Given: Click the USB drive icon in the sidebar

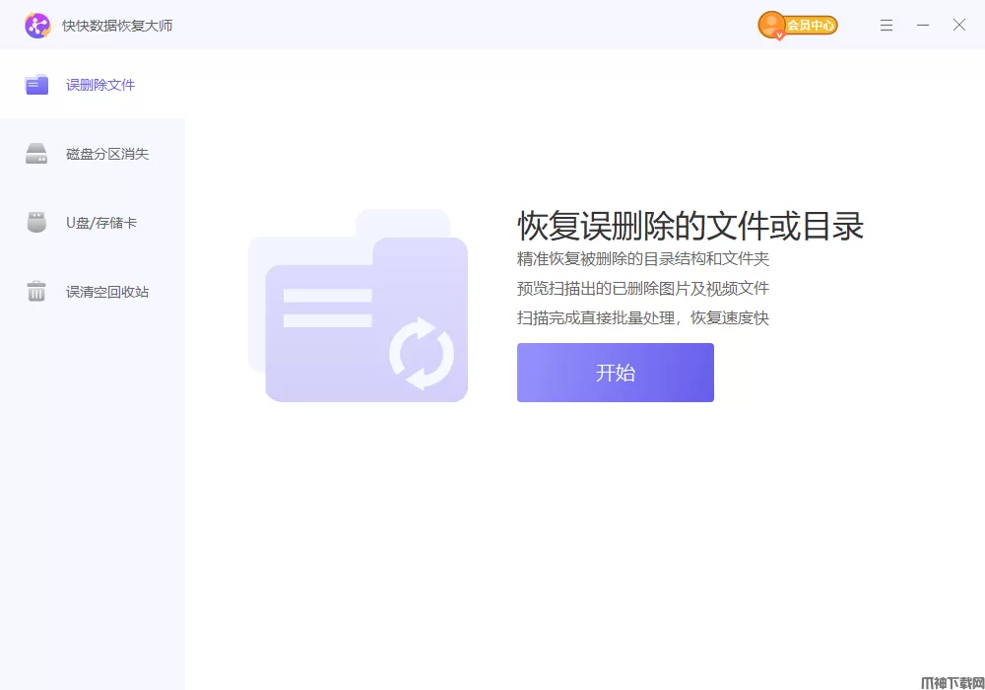Looking at the screenshot, I should pyautogui.click(x=36, y=223).
